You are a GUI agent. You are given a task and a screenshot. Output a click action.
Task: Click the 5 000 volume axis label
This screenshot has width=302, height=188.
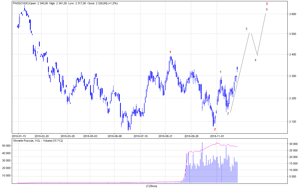click(293, 176)
